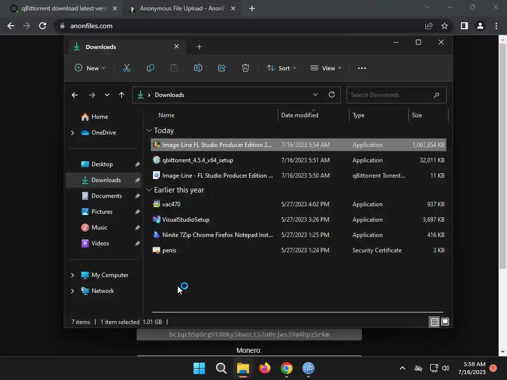
Task: Open taskbar Search
Action: pyautogui.click(x=221, y=368)
